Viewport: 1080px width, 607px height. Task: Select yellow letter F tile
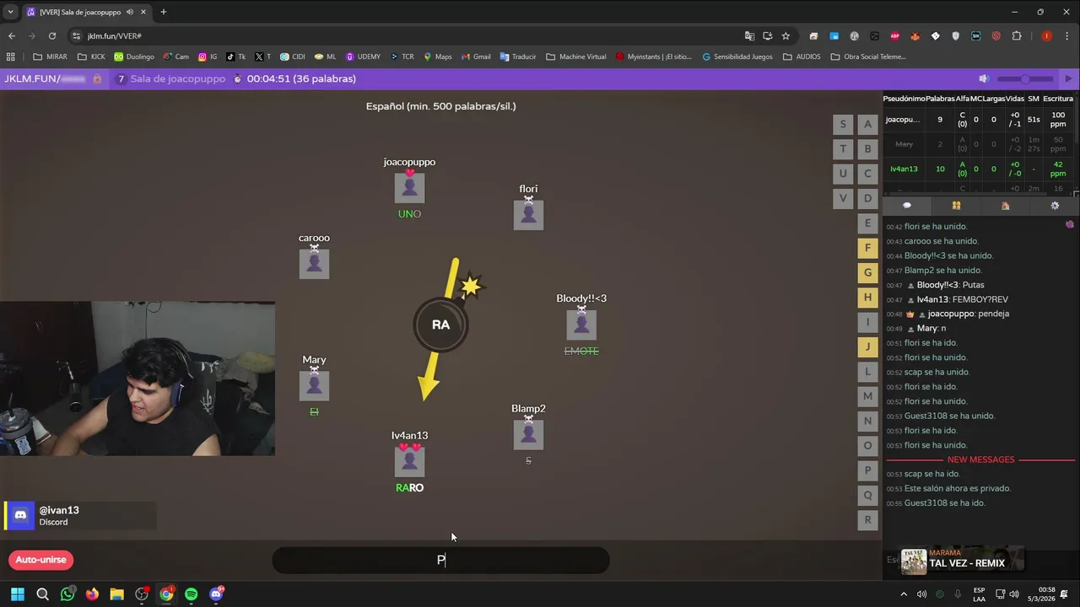pos(867,248)
